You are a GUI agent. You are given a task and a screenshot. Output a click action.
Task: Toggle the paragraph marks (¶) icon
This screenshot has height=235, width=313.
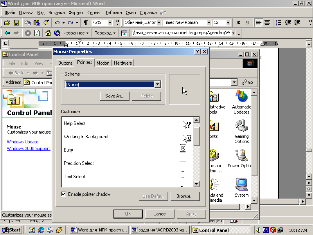coord(86,23)
